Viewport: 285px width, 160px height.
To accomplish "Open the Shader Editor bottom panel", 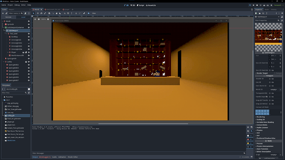I will (73, 157).
